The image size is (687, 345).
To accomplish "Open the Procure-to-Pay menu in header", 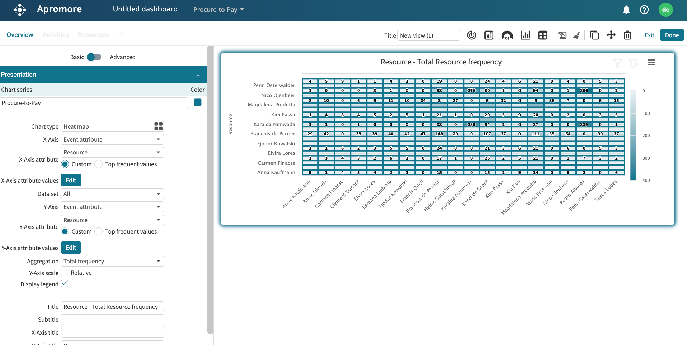I will [x=218, y=10].
